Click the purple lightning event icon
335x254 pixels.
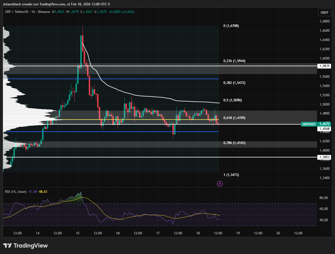click(220, 184)
